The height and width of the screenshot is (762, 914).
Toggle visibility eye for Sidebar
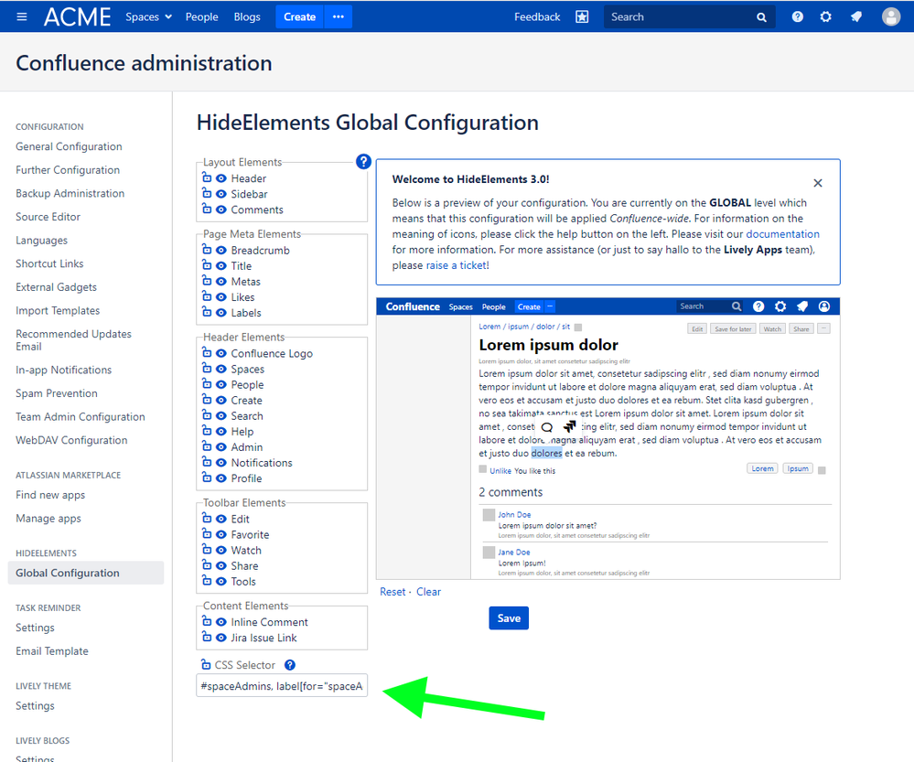(220, 194)
